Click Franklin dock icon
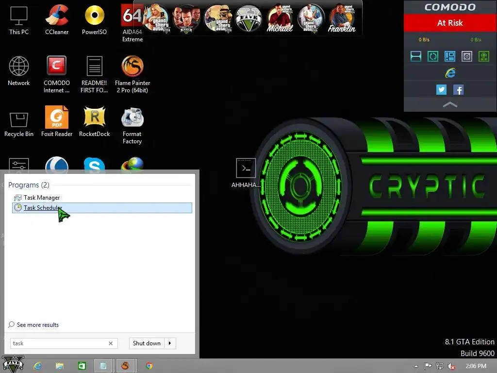The height and width of the screenshot is (373, 497). point(341,18)
